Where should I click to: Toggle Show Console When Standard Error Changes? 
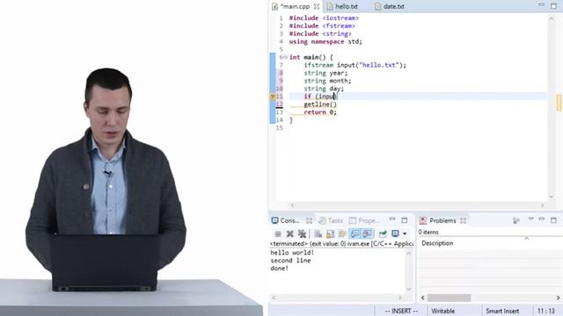[x=368, y=234]
